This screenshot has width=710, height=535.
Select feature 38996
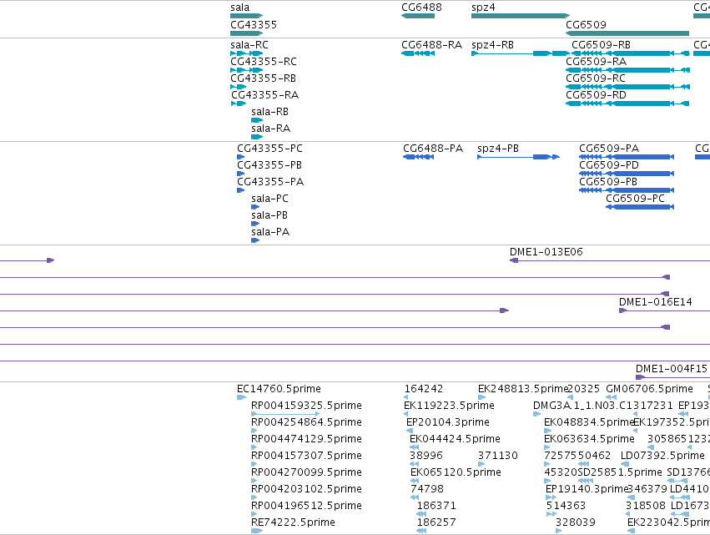pos(415,464)
